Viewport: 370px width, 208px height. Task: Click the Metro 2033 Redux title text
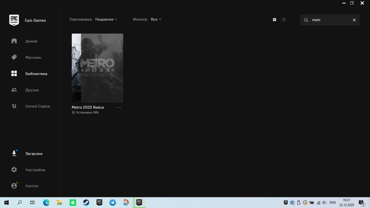pos(88,107)
